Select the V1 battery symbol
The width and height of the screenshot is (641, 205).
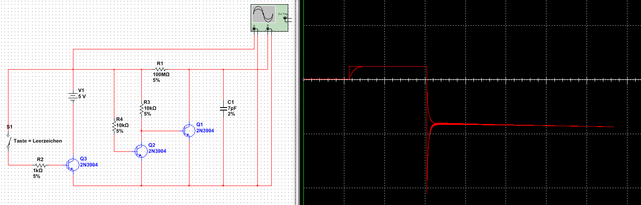coord(73,97)
